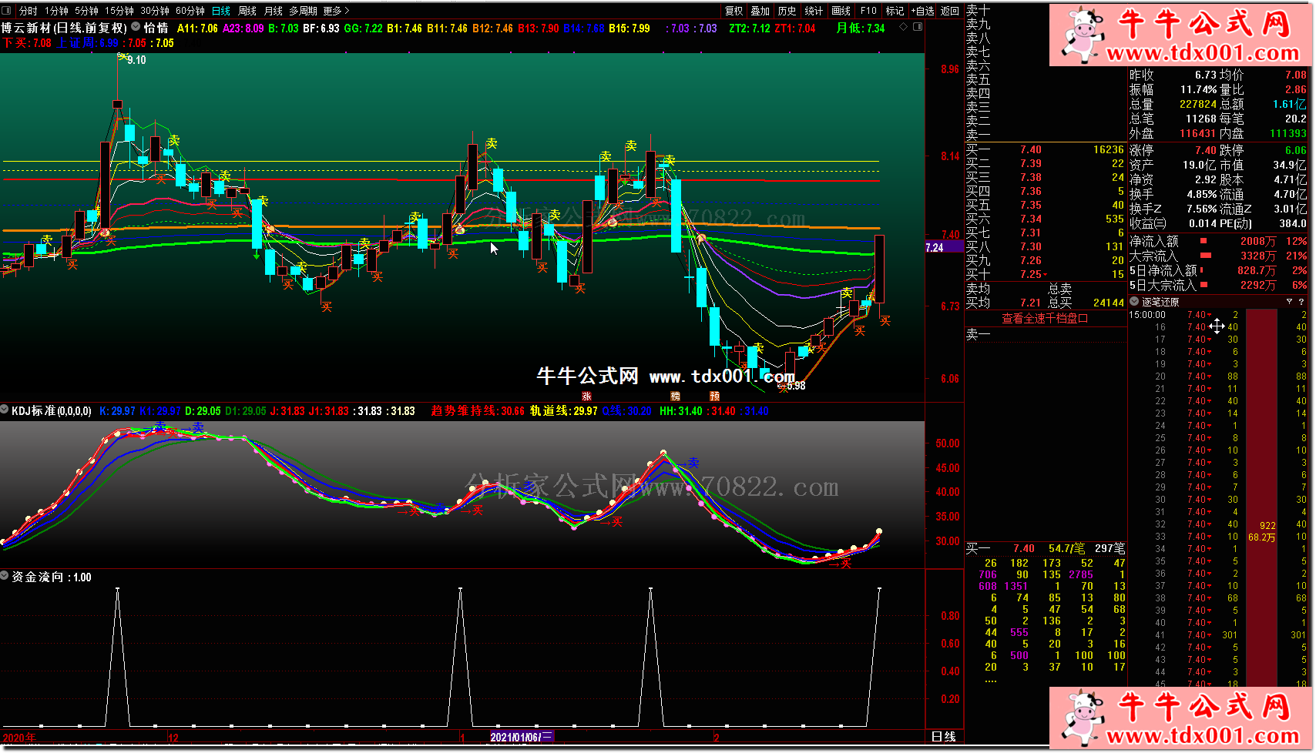The height and width of the screenshot is (753, 1316).
Task: Select the 买二 7.39 order book row
Action: click(x=1045, y=163)
